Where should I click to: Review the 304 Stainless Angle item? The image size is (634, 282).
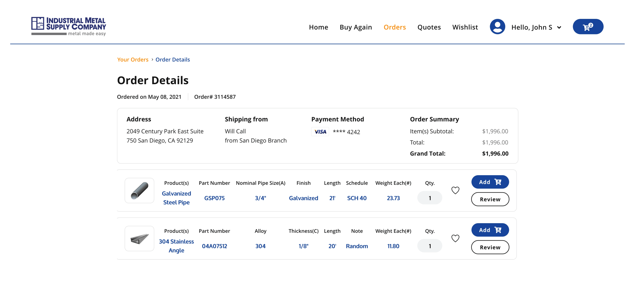pos(490,247)
